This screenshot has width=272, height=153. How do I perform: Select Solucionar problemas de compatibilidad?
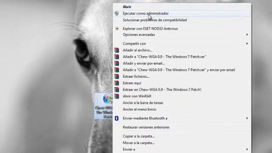pos(155,20)
